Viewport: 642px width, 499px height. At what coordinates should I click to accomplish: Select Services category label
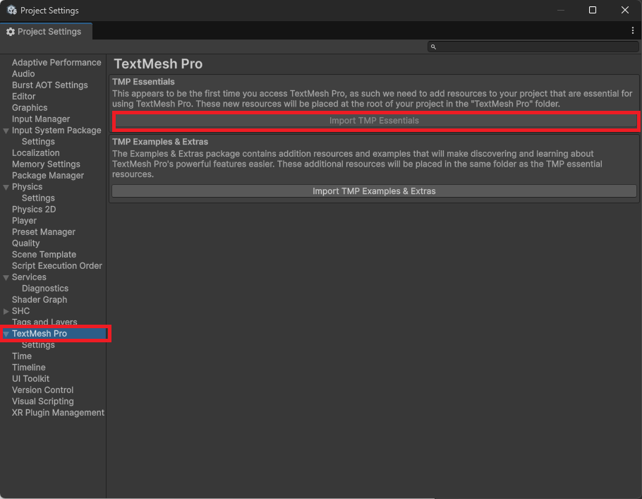tap(29, 277)
